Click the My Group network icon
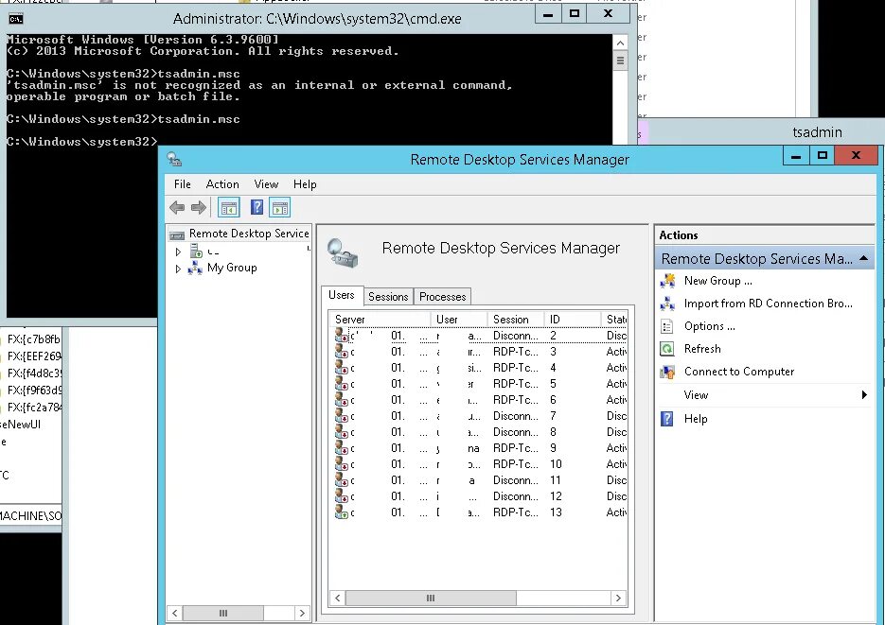Viewport: 885px width, 625px height. [195, 268]
